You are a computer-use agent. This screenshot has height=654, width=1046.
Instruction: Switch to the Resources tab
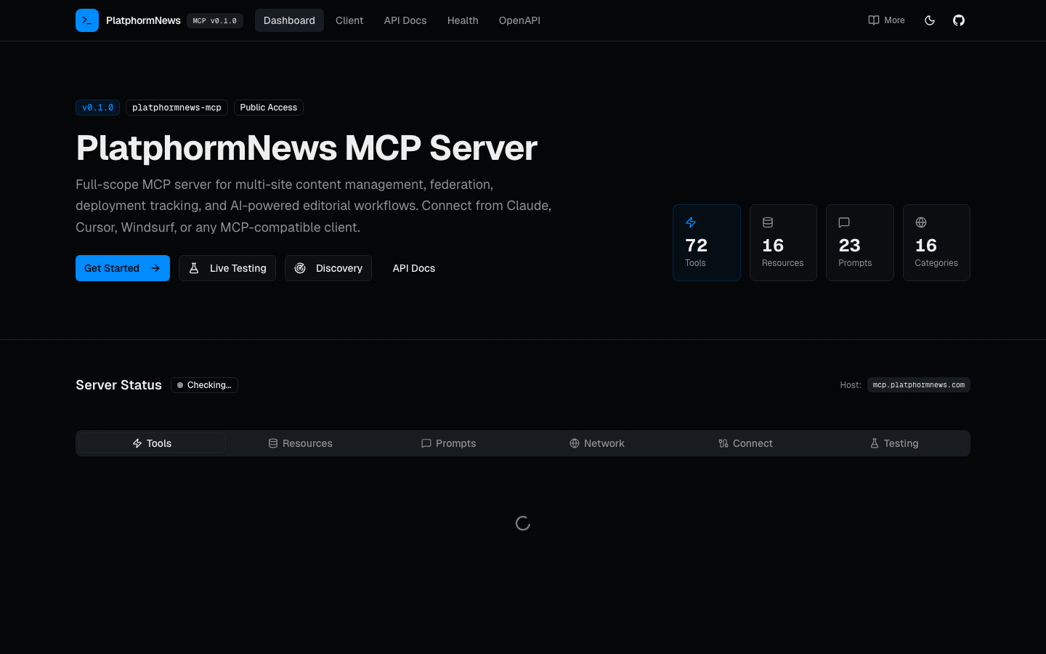(300, 443)
